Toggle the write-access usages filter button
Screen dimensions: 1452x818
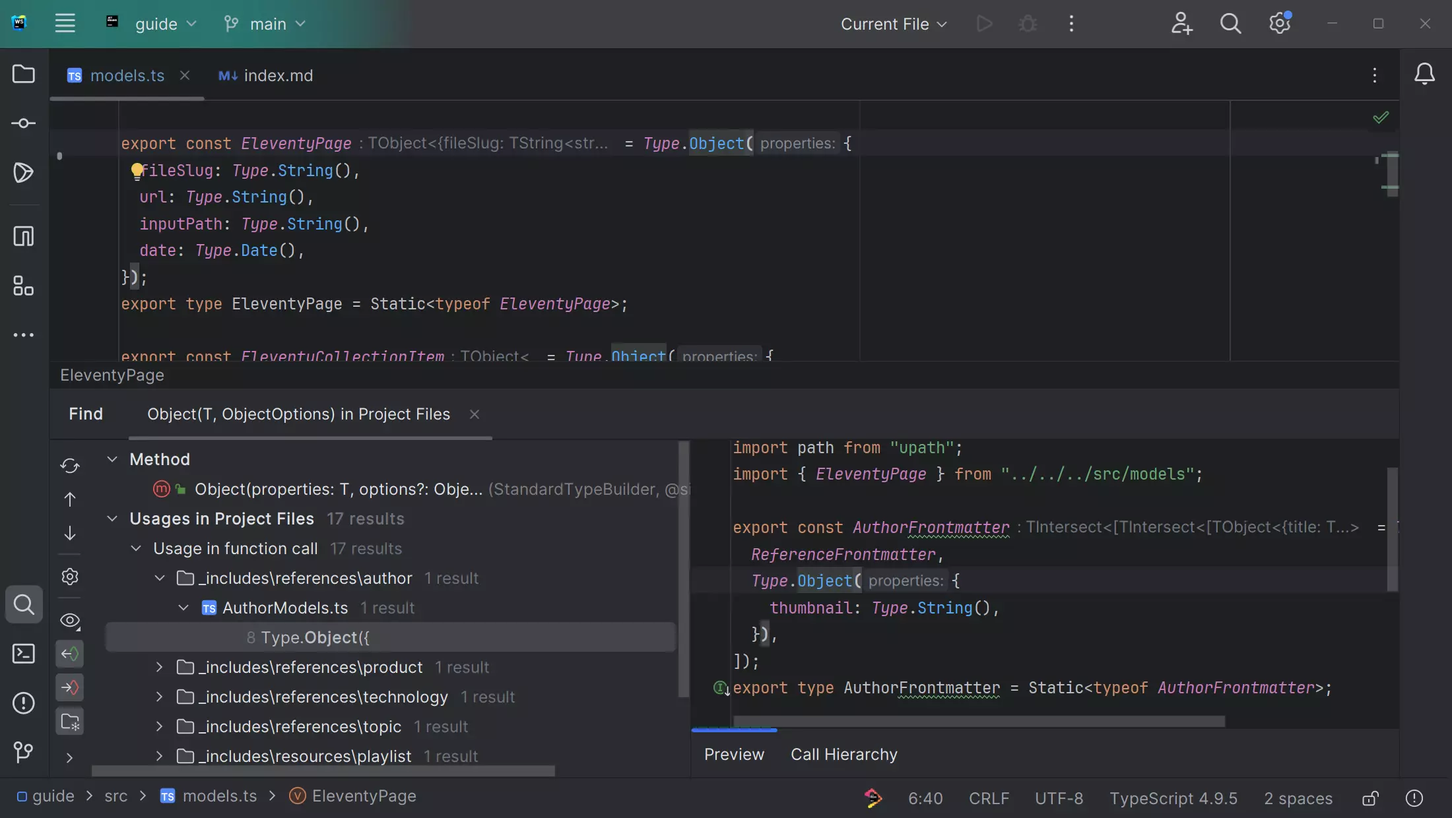coord(70,687)
